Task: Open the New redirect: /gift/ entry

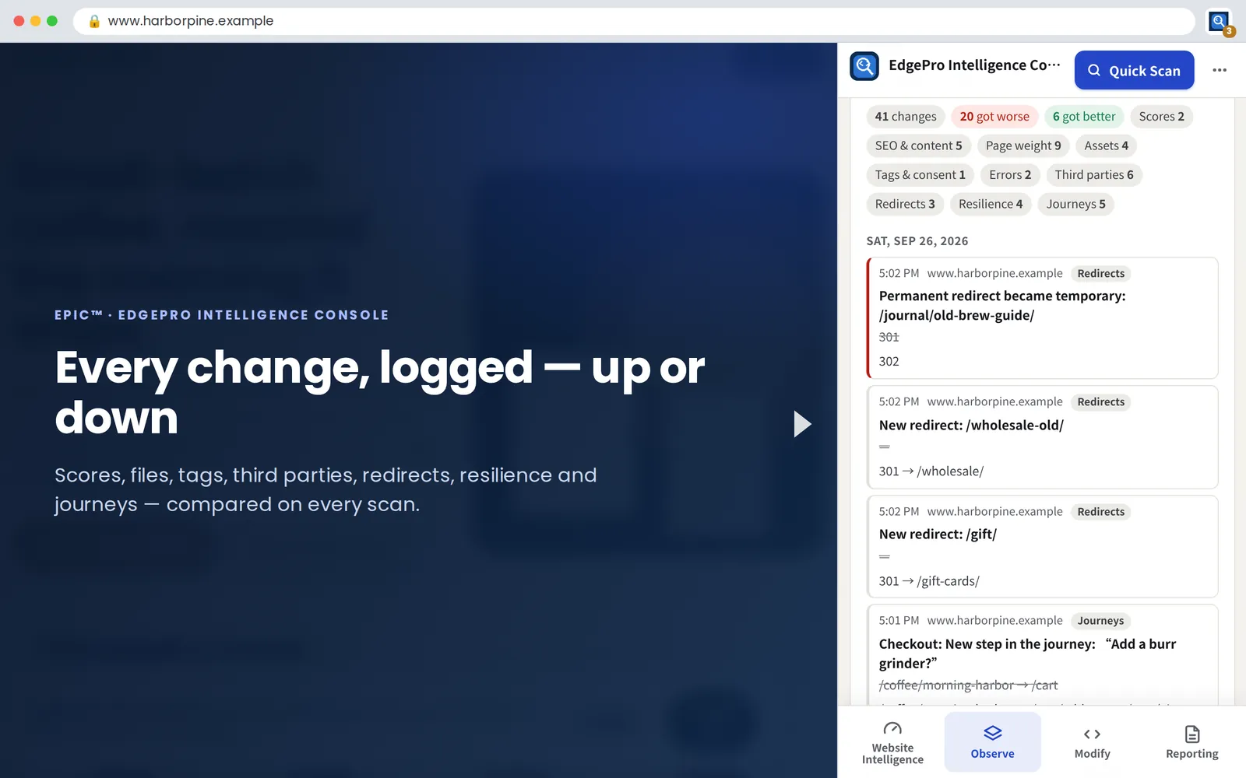Action: coord(1042,547)
